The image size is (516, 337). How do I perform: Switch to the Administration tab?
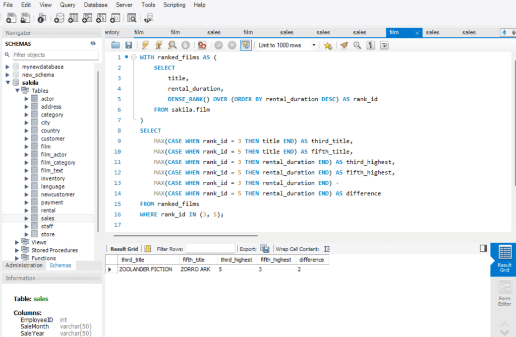click(x=24, y=265)
